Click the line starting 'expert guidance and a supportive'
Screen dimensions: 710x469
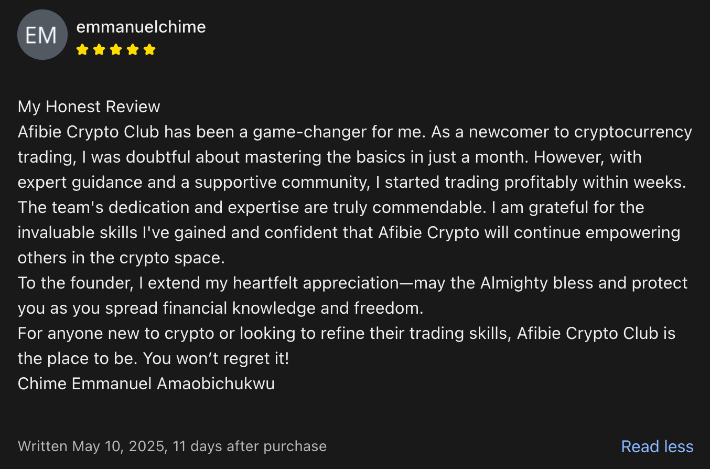point(352,183)
